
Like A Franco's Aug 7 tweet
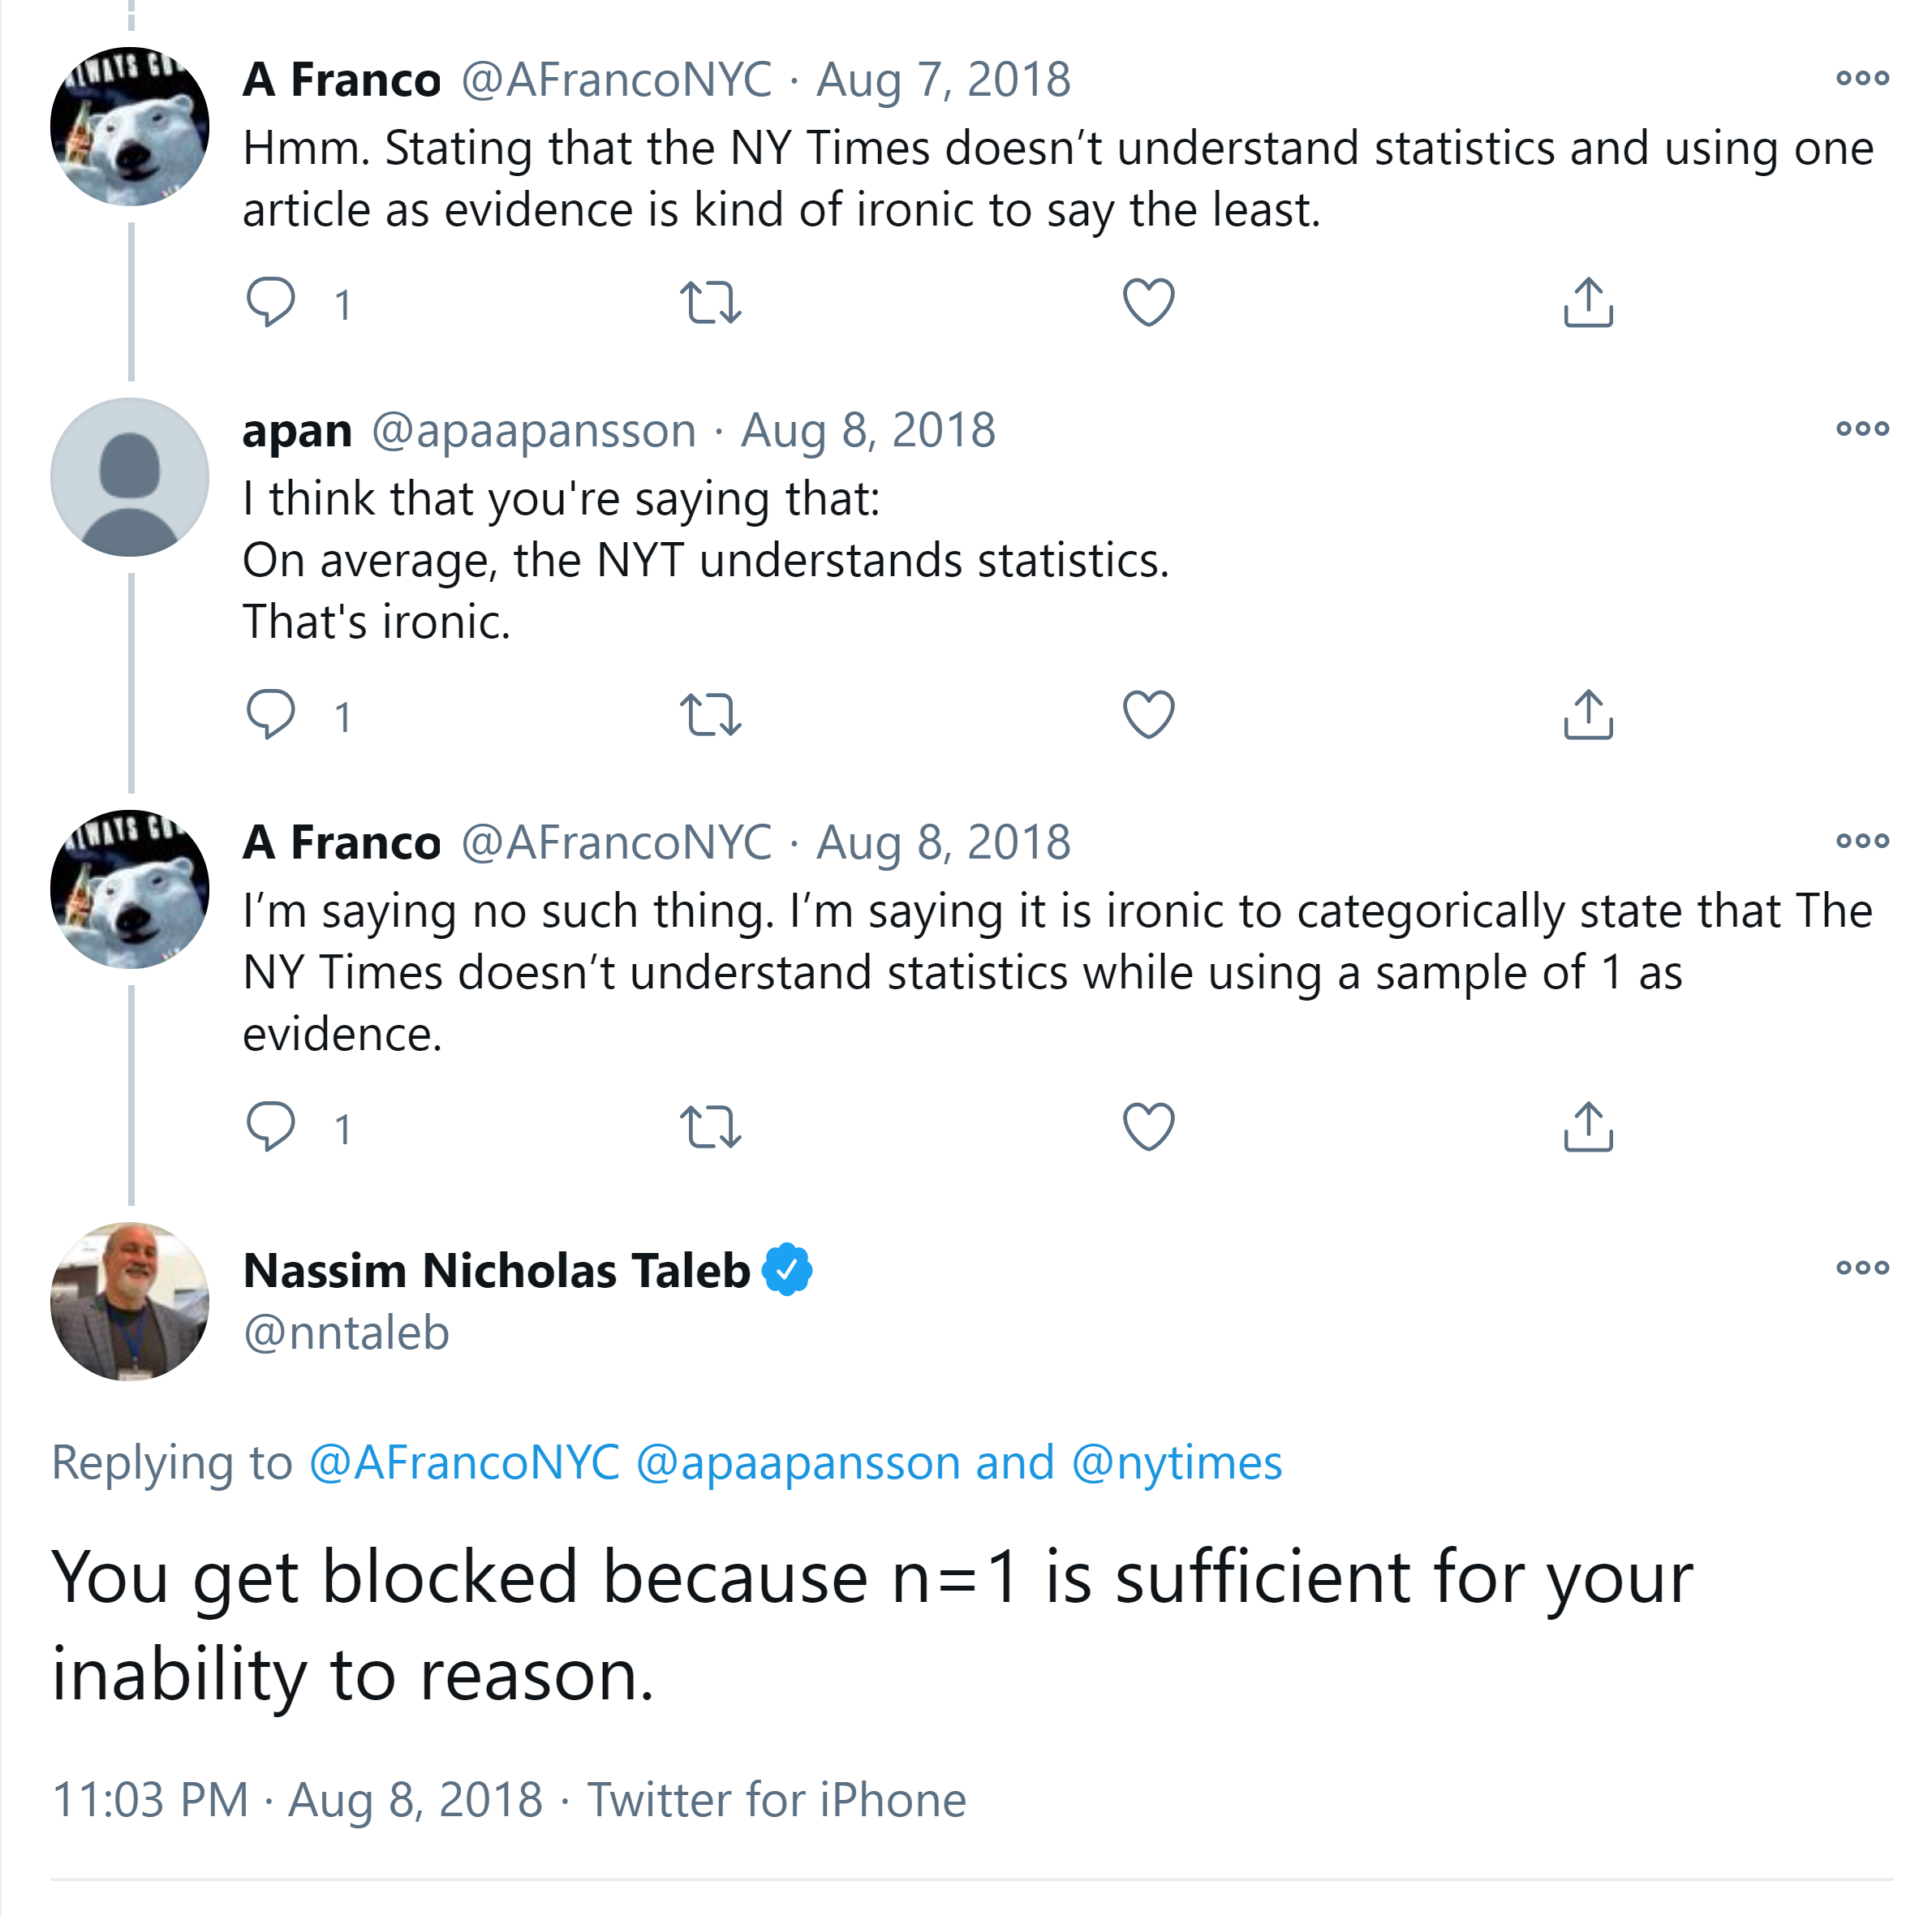(x=1148, y=302)
